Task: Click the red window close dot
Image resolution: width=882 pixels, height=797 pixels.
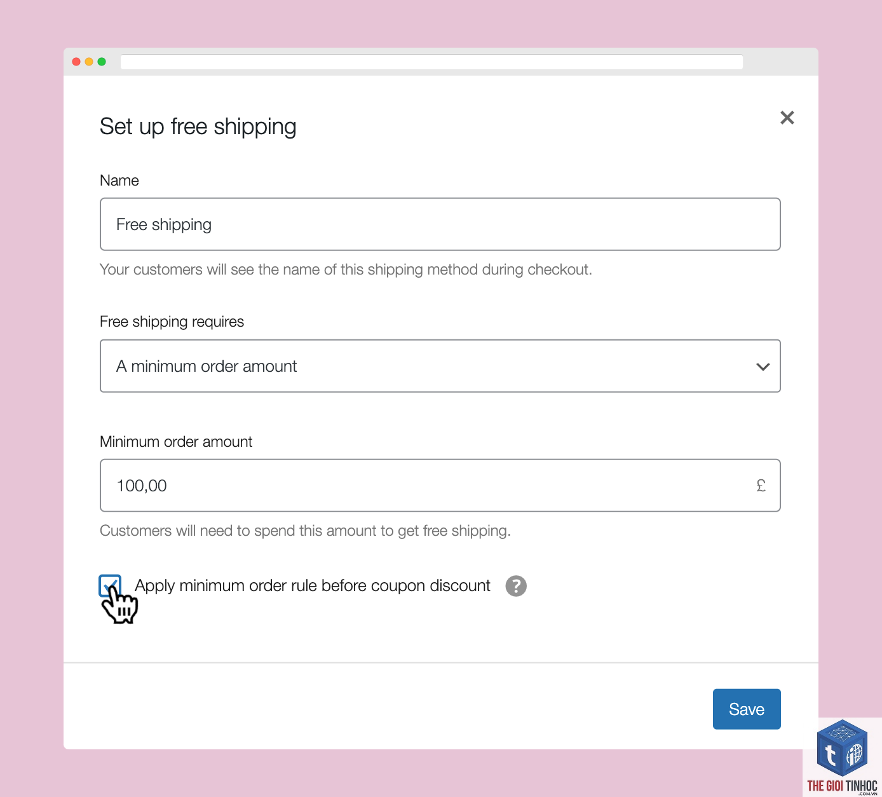Action: 76,62
